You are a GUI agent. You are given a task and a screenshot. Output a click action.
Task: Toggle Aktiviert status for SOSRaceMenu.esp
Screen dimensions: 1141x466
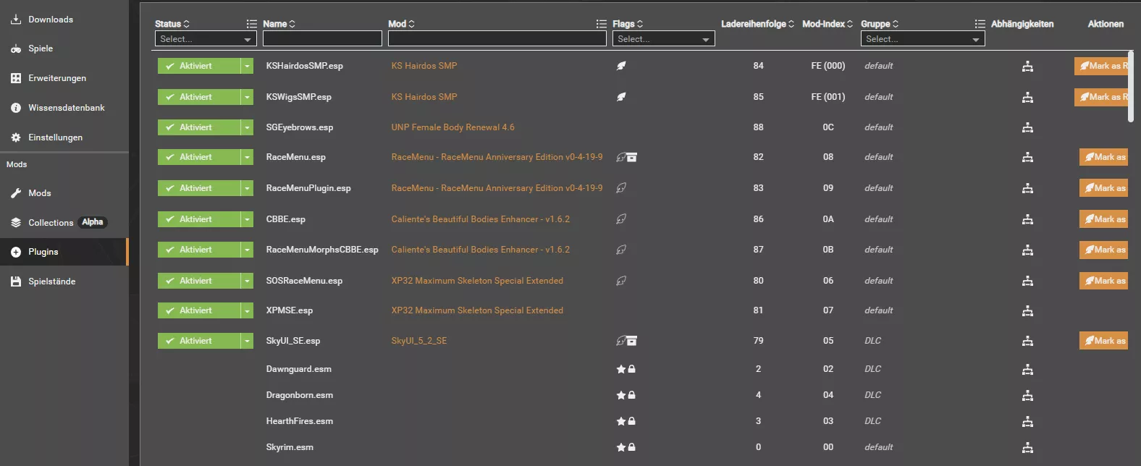199,281
